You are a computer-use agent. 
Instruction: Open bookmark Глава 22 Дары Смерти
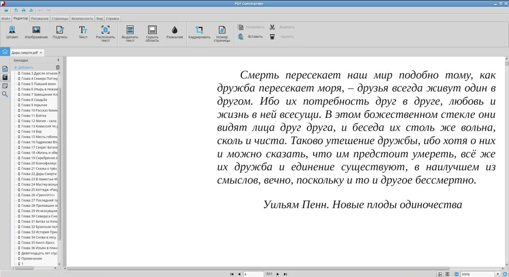[x=39, y=174]
